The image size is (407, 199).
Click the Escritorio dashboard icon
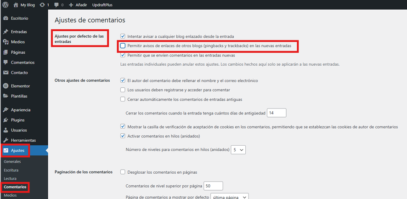coord(6,18)
